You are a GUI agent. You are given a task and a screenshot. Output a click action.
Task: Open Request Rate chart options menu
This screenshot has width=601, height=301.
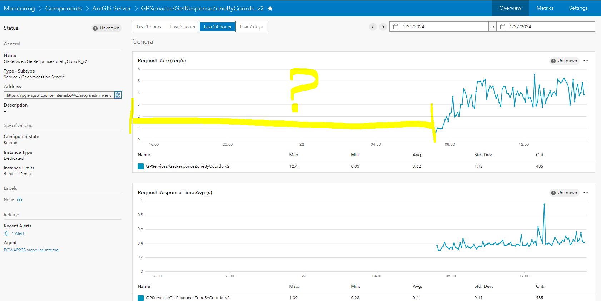click(586, 61)
